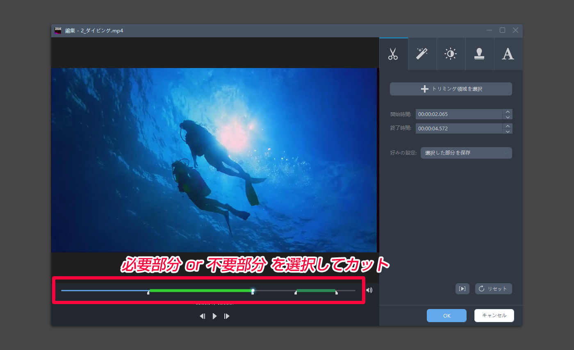574x350 pixels.
Task: Switch to the brightness adjustment panel
Action: pos(451,54)
